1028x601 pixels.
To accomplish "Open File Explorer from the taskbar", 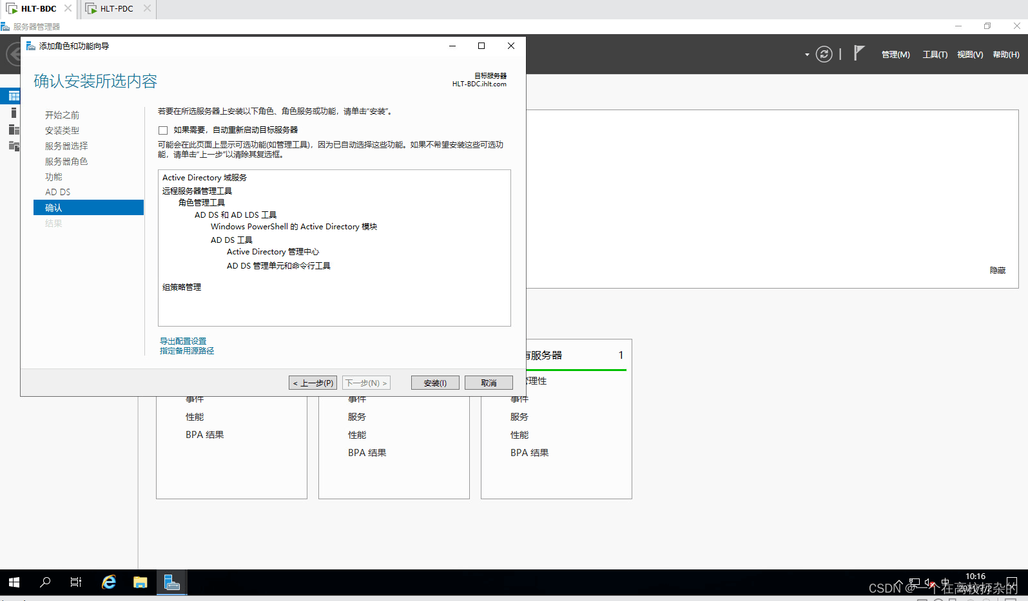I will click(x=140, y=582).
